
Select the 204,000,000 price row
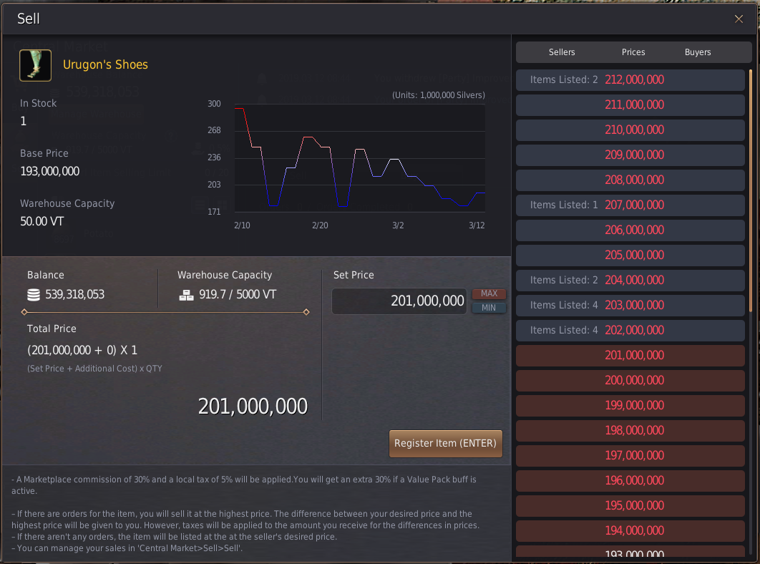[630, 281]
